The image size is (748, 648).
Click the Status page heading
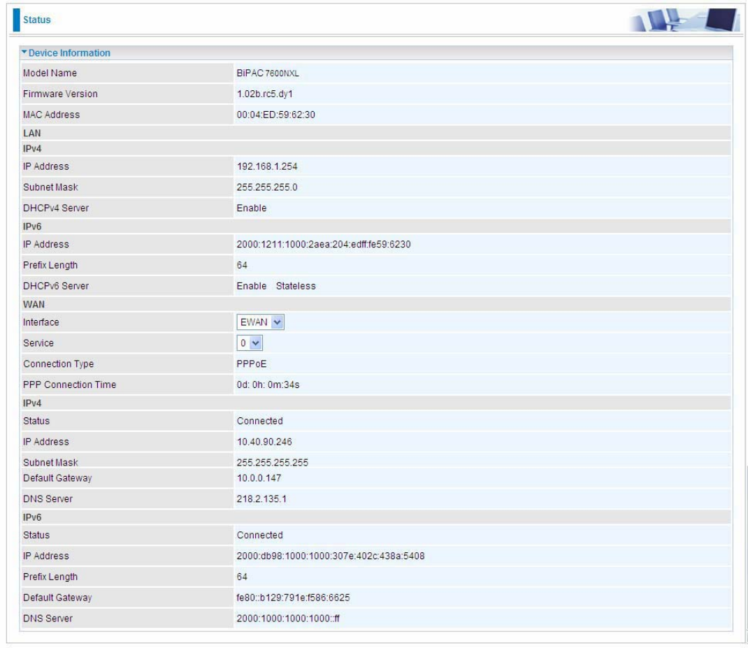(37, 20)
